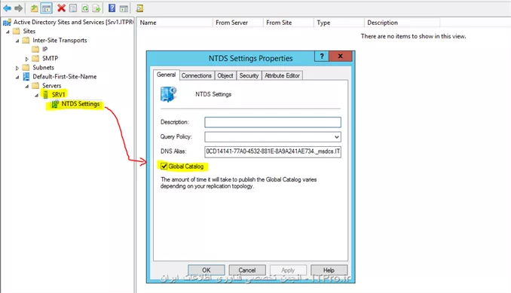
Task: Click the Back arrow toolbar icon
Action: (8, 8)
